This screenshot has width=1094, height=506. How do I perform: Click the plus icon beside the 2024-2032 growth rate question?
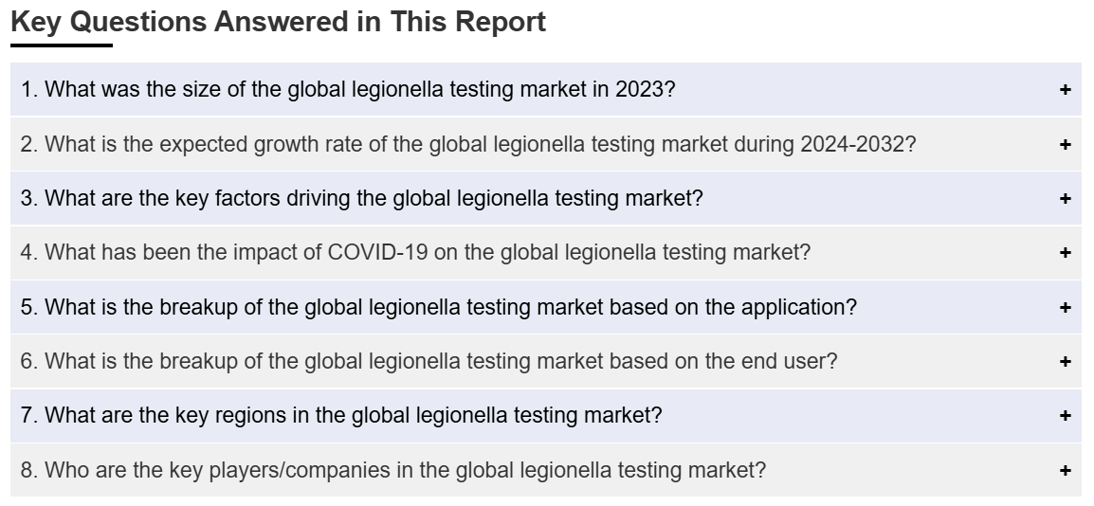[1065, 144]
